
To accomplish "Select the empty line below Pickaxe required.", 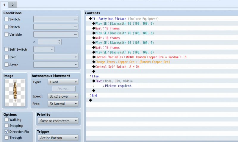I will (x=162, y=90).
